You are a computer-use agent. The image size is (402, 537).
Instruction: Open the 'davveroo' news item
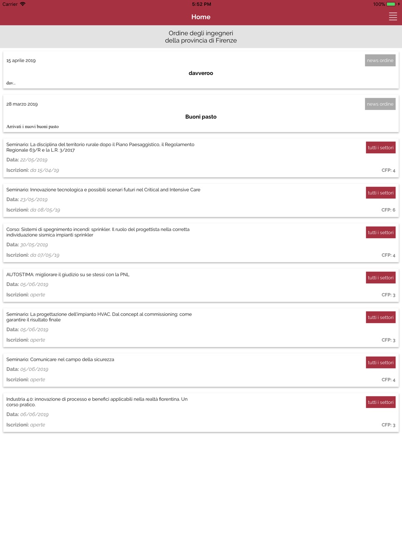[201, 70]
